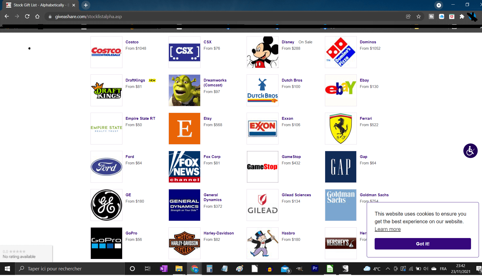
Task: Open Cortana circle on taskbar
Action: pyautogui.click(x=132, y=269)
